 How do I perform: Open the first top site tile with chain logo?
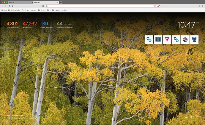tap(149, 39)
